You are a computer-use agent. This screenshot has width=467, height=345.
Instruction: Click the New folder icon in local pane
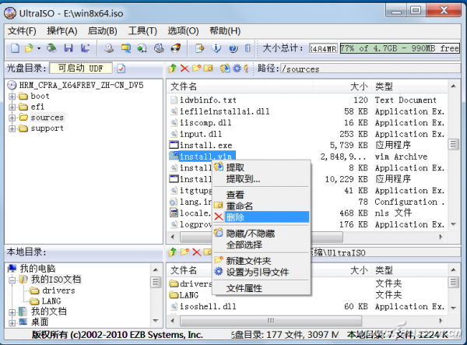coord(184,252)
